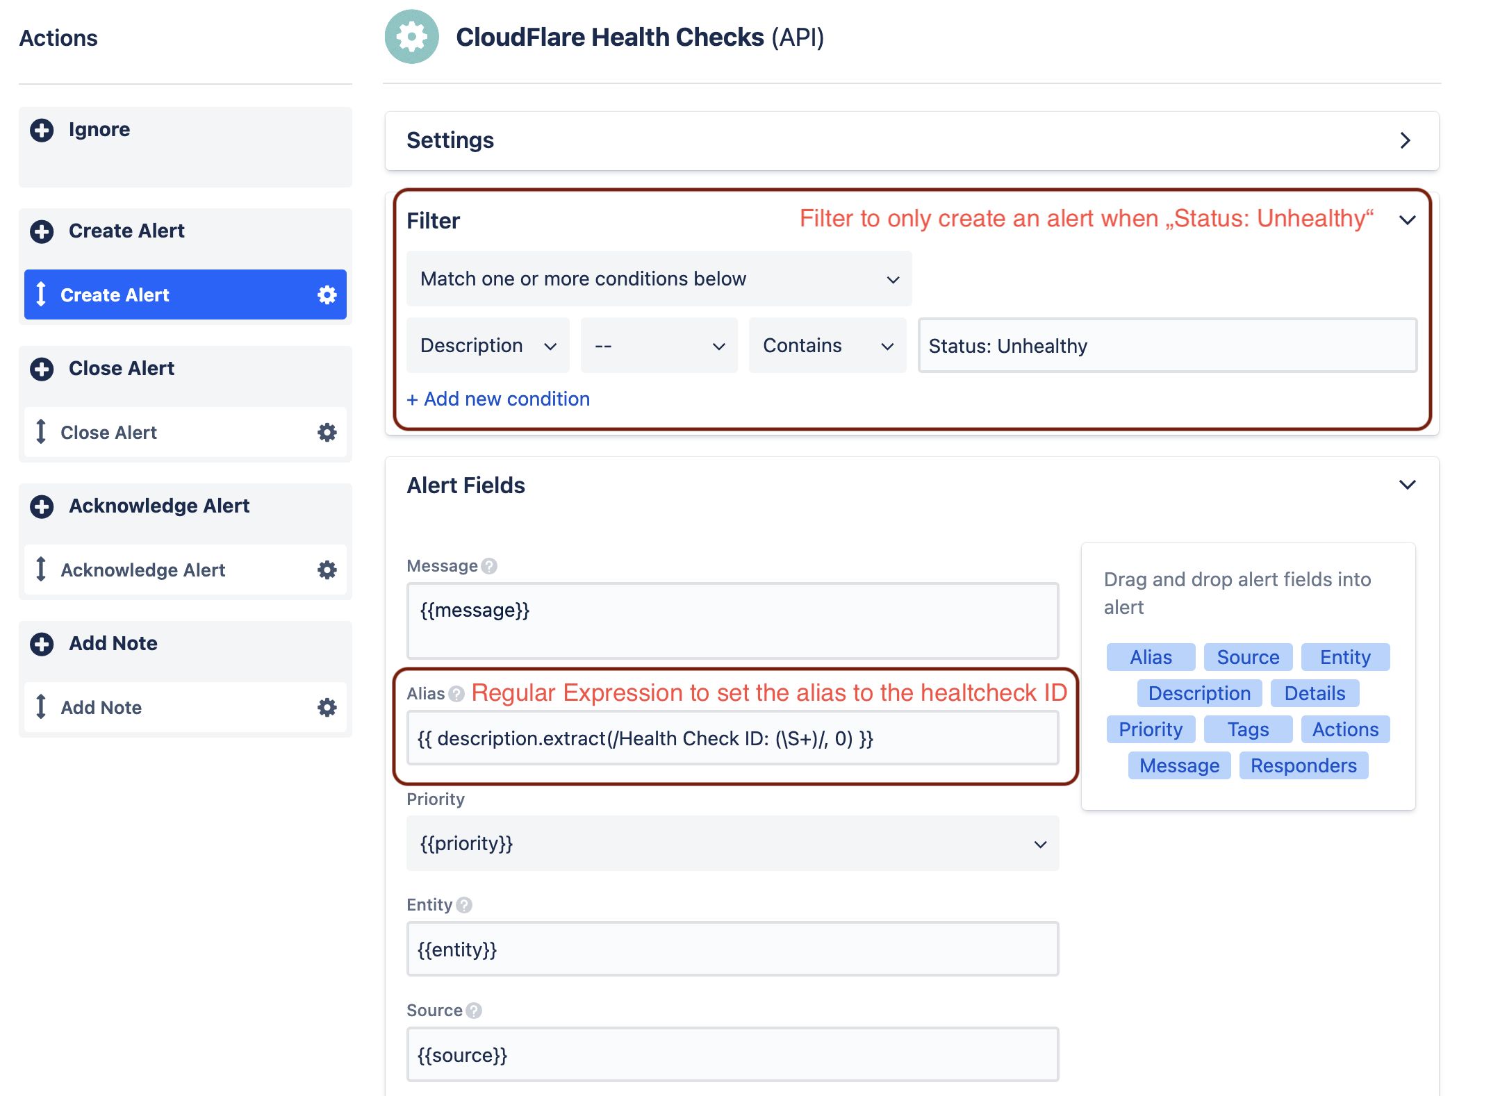Click the {{entity}} input field
This screenshot has height=1096, width=1491.
click(x=732, y=949)
